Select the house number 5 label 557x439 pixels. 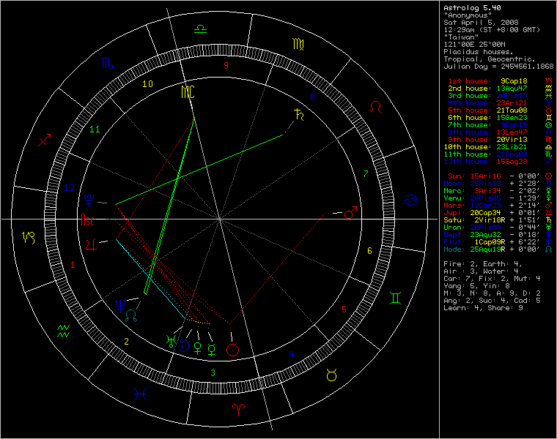tap(344, 309)
